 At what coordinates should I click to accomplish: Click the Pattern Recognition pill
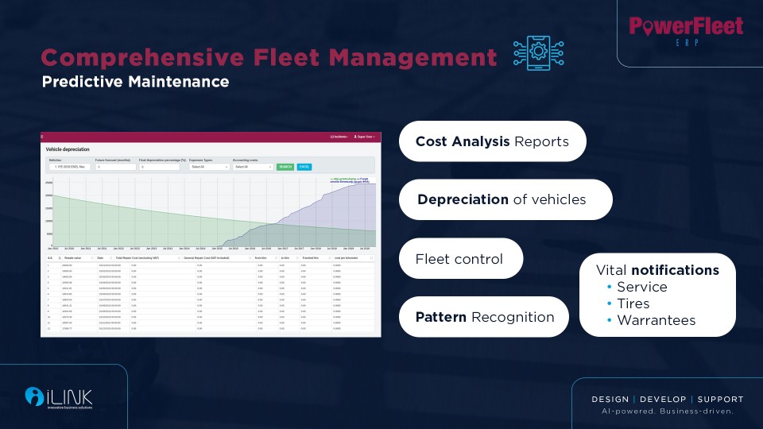484,317
